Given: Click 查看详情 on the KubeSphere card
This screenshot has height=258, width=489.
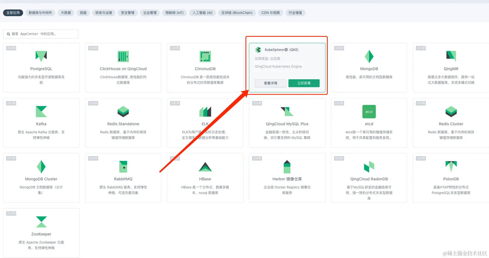Looking at the screenshot, I should pos(271,83).
